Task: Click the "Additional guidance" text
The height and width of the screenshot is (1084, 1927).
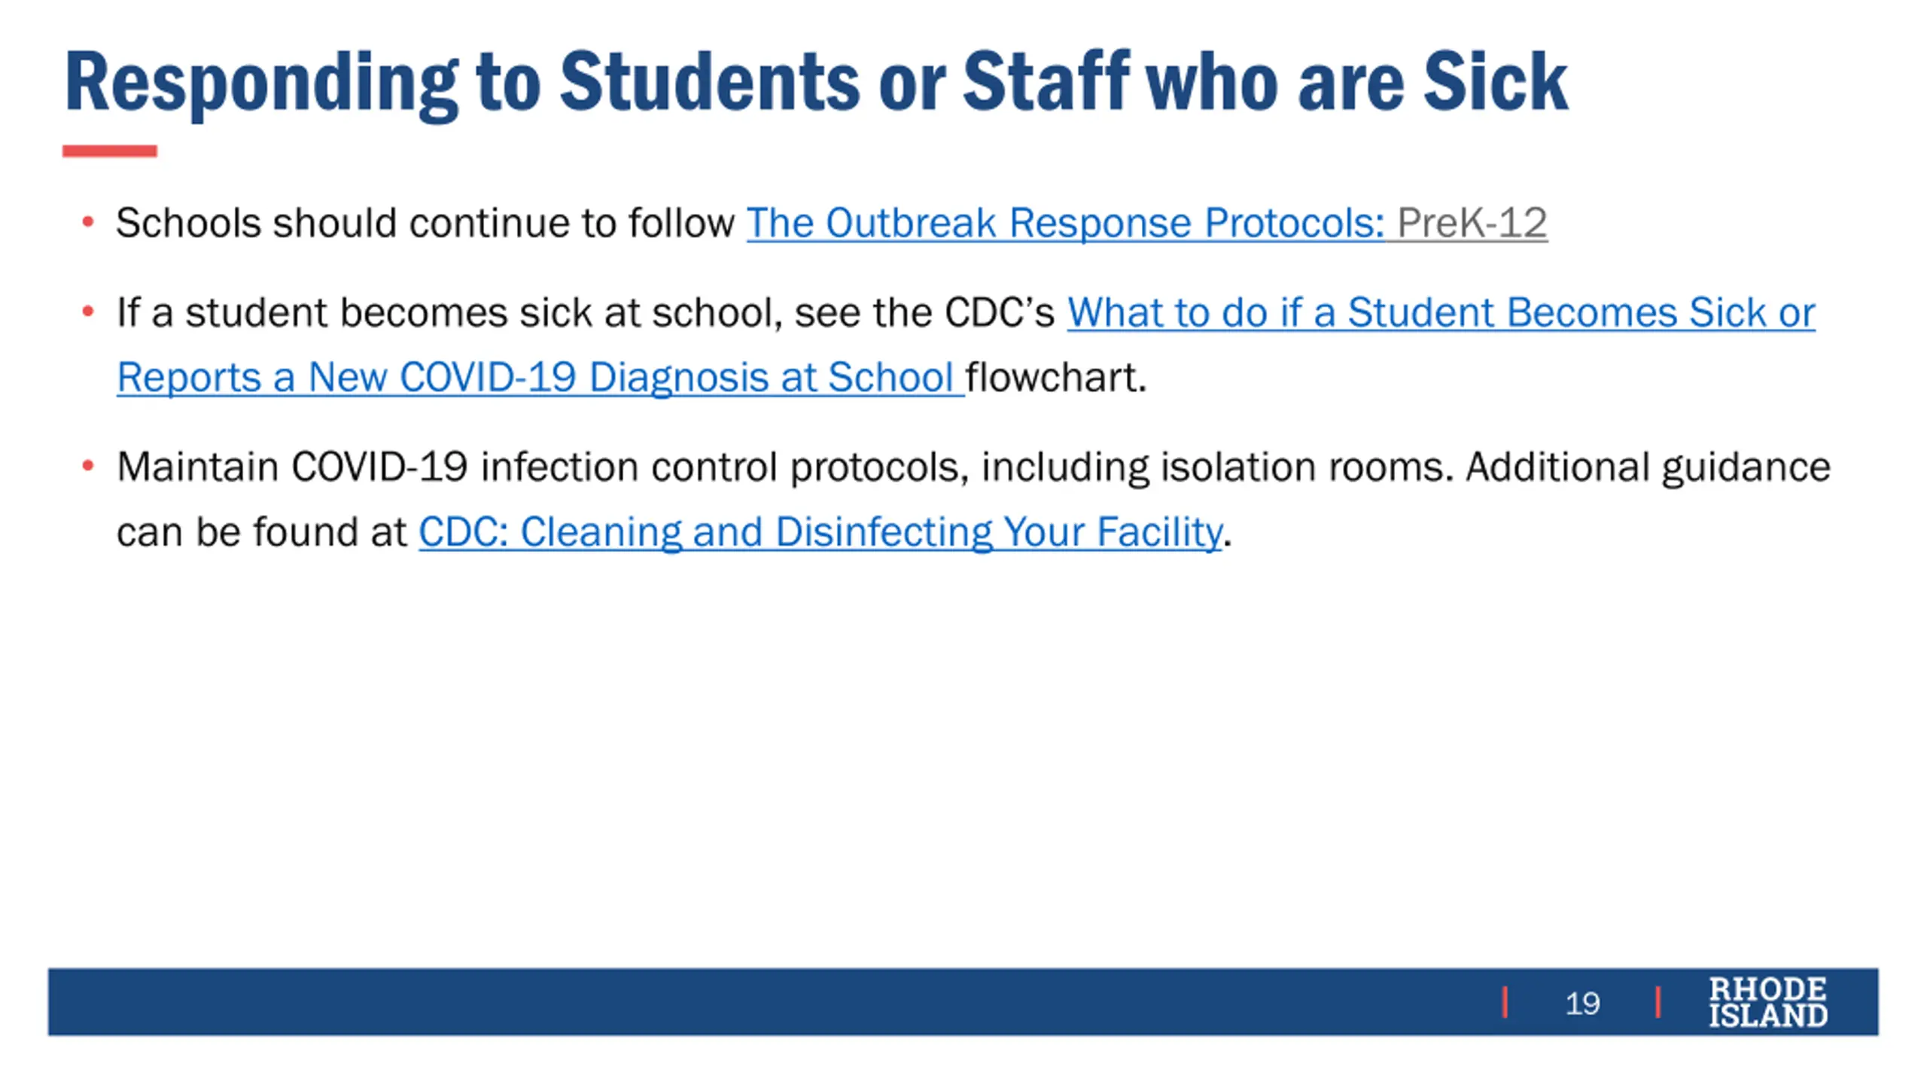Action: pyautogui.click(x=1647, y=467)
